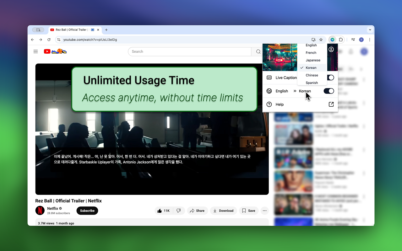Expand the tab search chevron in tab strip
Image resolution: width=402 pixels, height=251 pixels.
370,30
